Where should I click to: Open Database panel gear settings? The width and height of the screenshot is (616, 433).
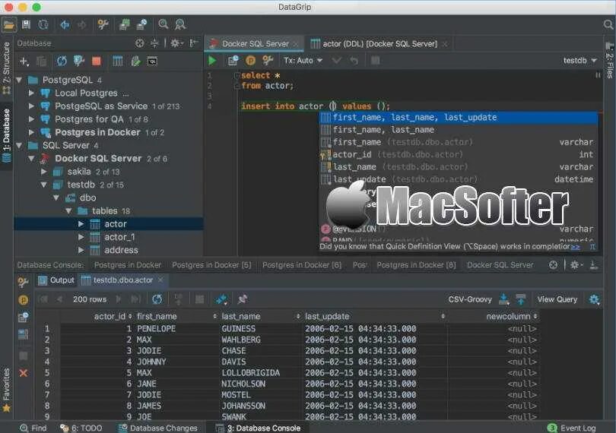(176, 43)
